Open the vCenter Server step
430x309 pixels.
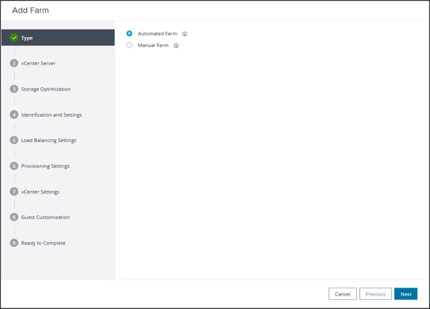tap(38, 63)
